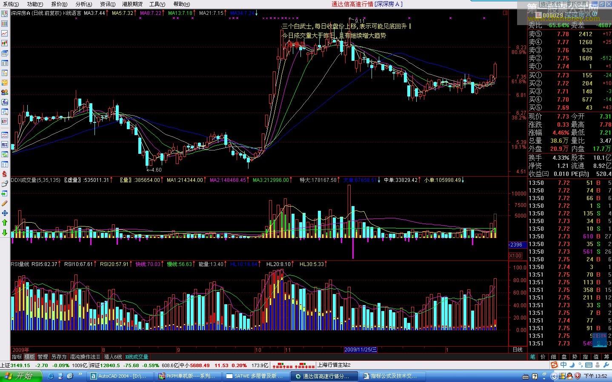The image size is (612, 382).
Task: Click the 资讯系统 button
Action: tap(551, 4)
